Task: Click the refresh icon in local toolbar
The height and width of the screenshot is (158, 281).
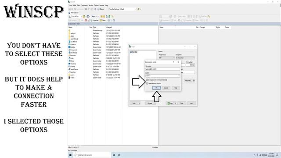Action: (x=109, y=17)
